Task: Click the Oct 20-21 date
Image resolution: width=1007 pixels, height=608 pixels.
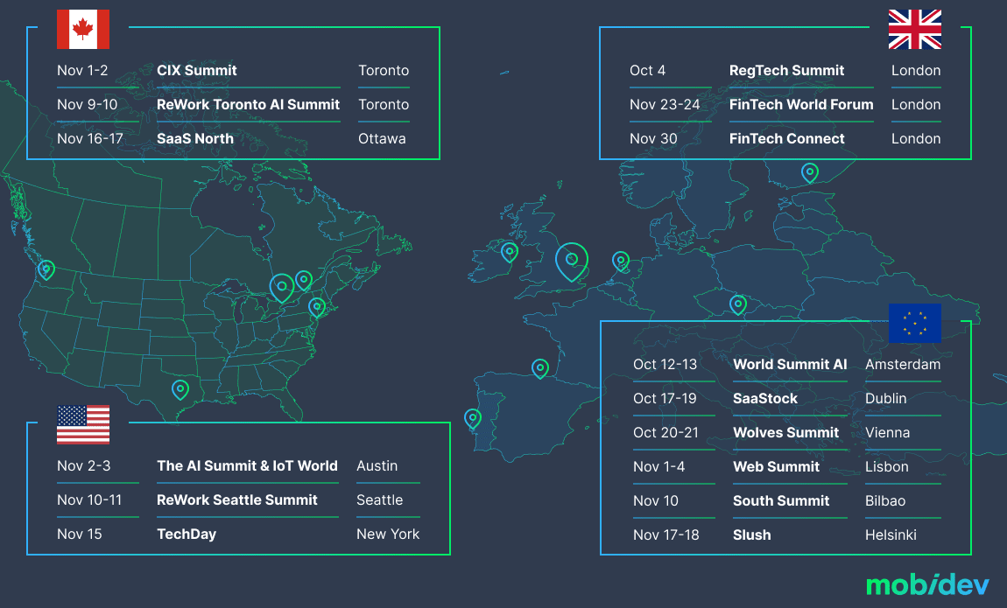Action: click(665, 432)
